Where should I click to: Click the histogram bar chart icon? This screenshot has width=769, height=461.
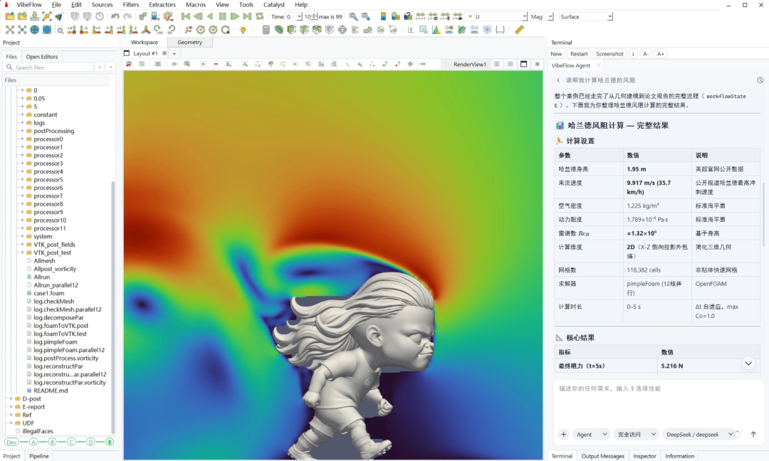pyautogui.click(x=436, y=30)
